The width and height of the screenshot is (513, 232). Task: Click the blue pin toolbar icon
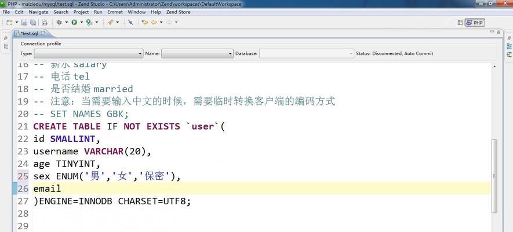(x=130, y=22)
